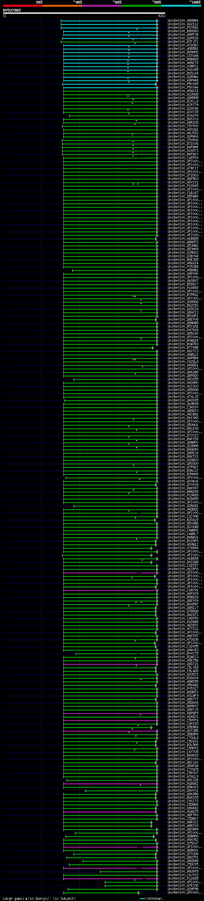
Task: Select the UniRef100_B9SLK4 label
Action: (183, 73)
